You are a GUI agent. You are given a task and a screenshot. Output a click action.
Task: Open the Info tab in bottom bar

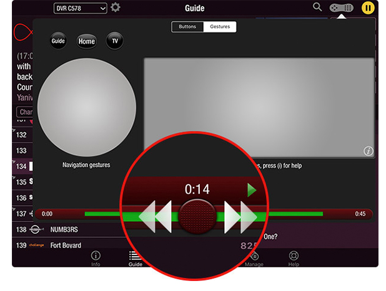tap(96, 259)
